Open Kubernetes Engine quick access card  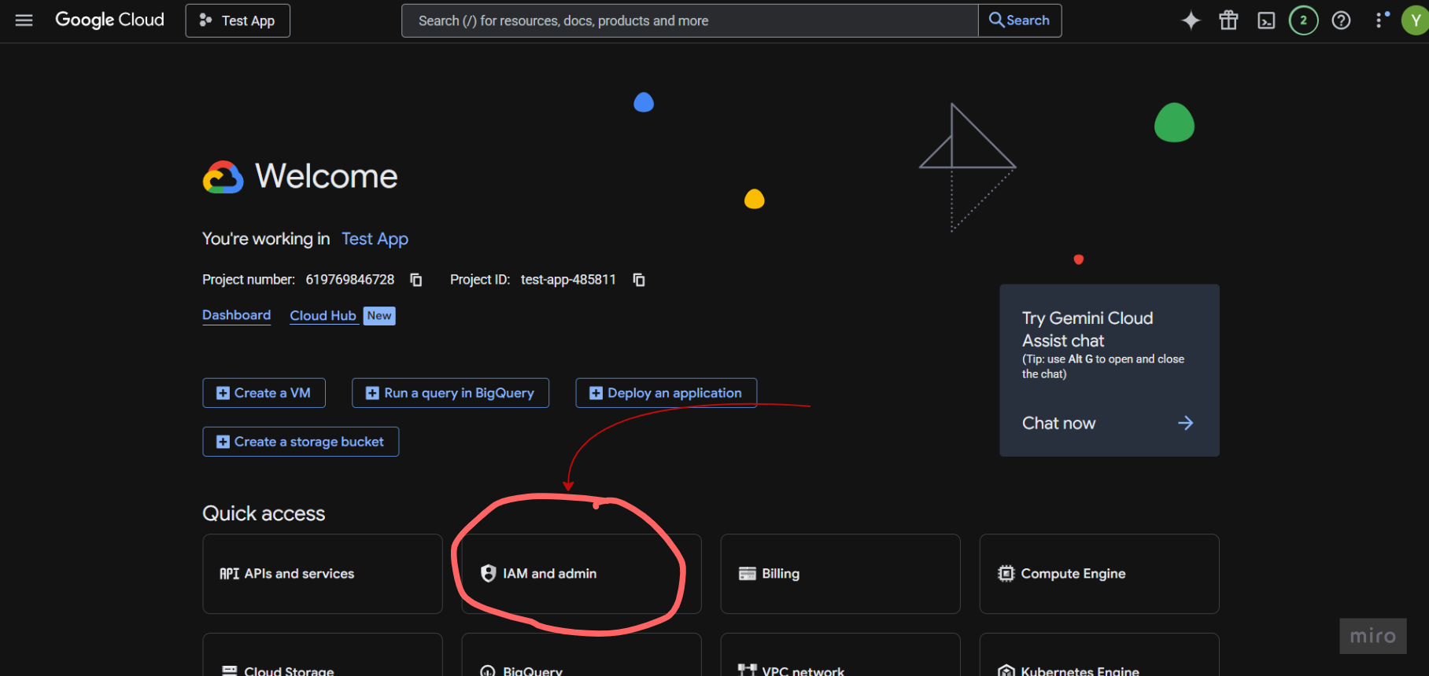tap(1099, 655)
